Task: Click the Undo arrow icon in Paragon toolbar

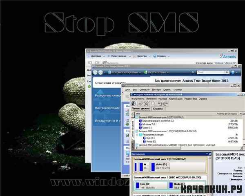Action: pyautogui.click(x=160, y=103)
